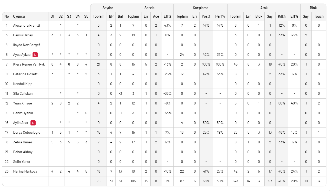Open player Marina Markova
This screenshot has width=330, height=191.
pos(25,171)
